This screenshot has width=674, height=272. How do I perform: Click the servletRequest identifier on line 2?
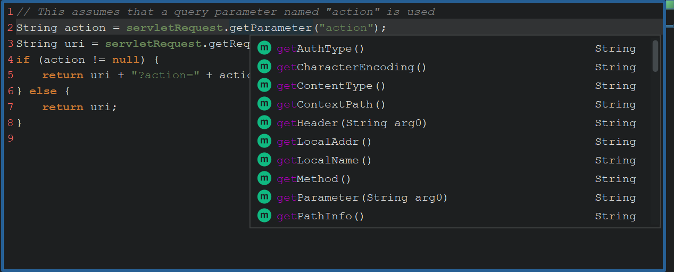pos(174,28)
